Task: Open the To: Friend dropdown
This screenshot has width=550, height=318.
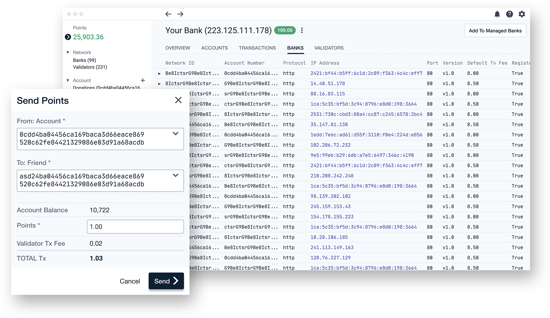Action: point(176,175)
